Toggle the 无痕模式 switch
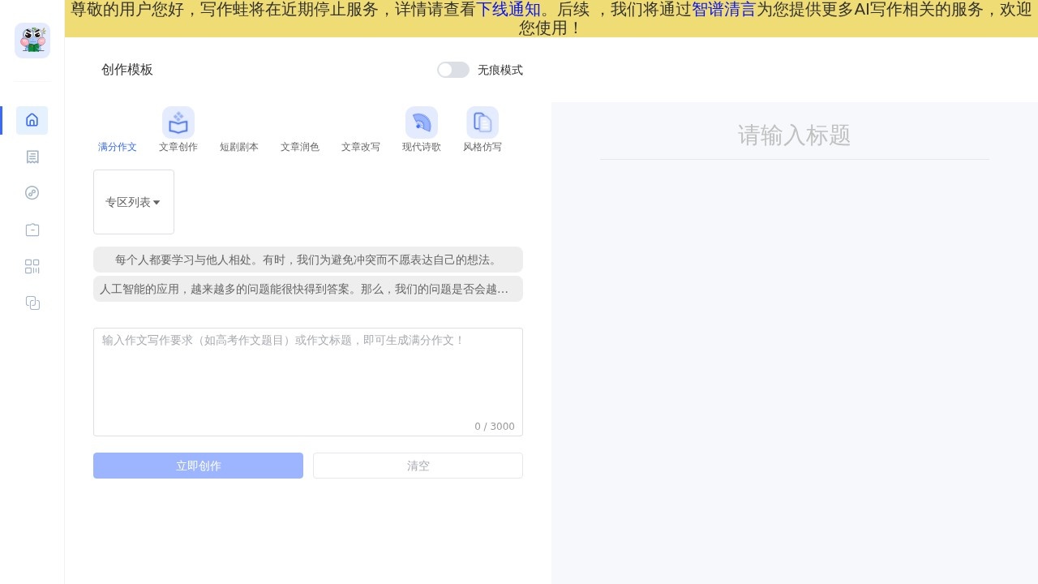 click(x=453, y=70)
